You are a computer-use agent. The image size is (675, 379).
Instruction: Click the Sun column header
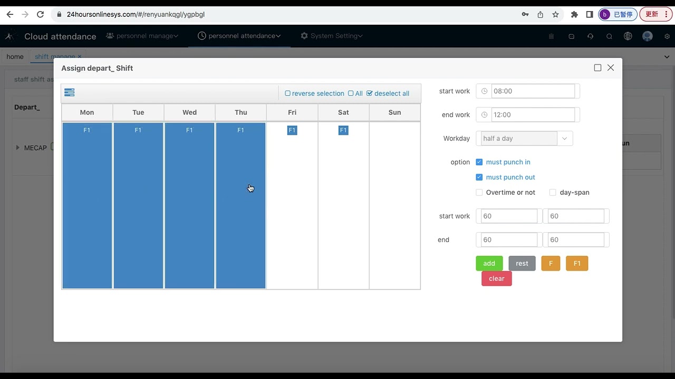click(394, 112)
